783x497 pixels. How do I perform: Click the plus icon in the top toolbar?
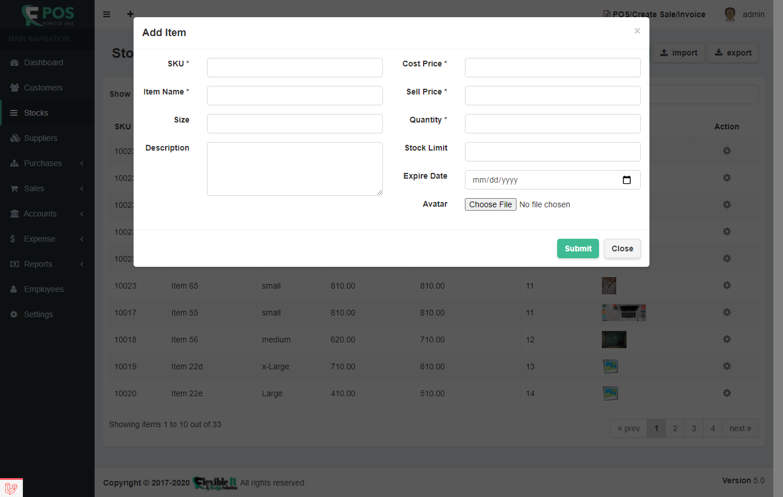point(130,14)
